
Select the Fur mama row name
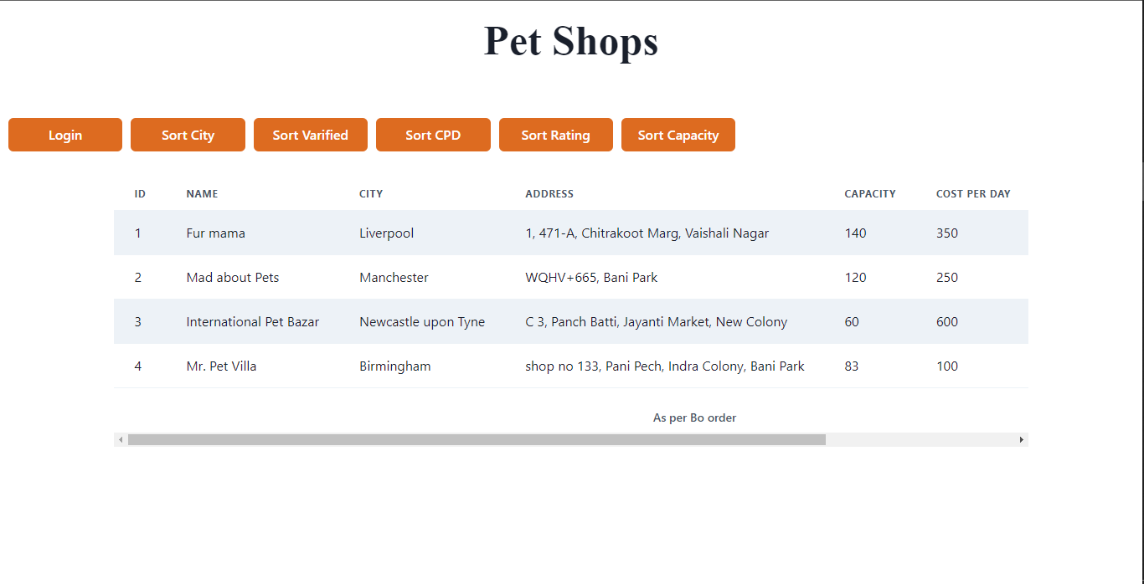pos(215,233)
